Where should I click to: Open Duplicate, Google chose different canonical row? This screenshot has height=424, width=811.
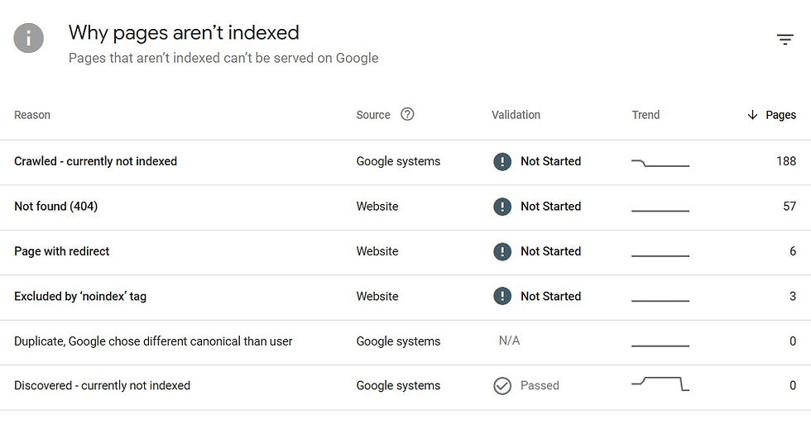point(405,341)
